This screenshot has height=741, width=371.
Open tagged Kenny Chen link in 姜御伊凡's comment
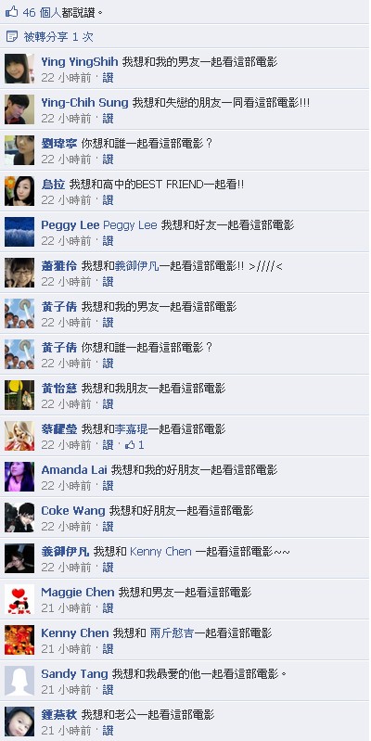160,552
